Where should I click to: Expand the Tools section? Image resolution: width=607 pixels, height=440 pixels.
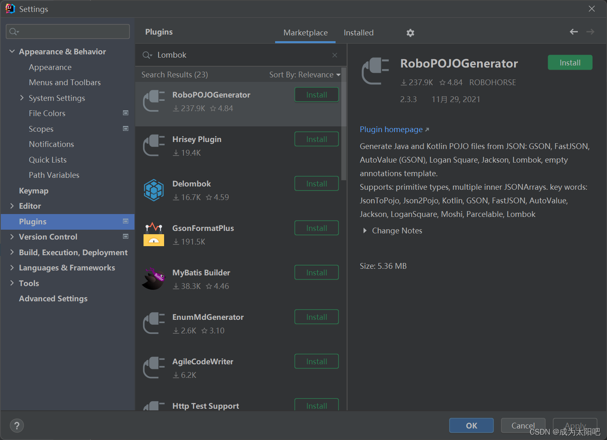12,283
